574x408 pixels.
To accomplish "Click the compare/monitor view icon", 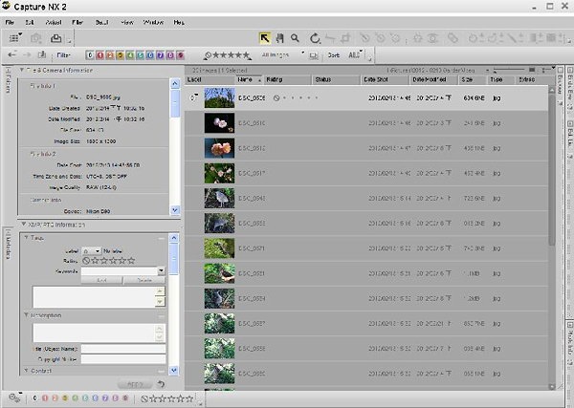I will [x=314, y=55].
